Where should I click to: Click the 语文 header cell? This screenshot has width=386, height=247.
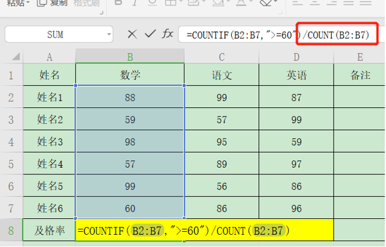click(222, 74)
